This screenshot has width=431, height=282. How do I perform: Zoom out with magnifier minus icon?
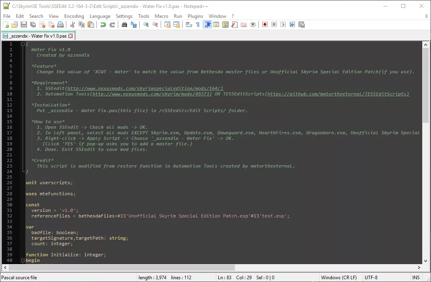pyautogui.click(x=155, y=25)
